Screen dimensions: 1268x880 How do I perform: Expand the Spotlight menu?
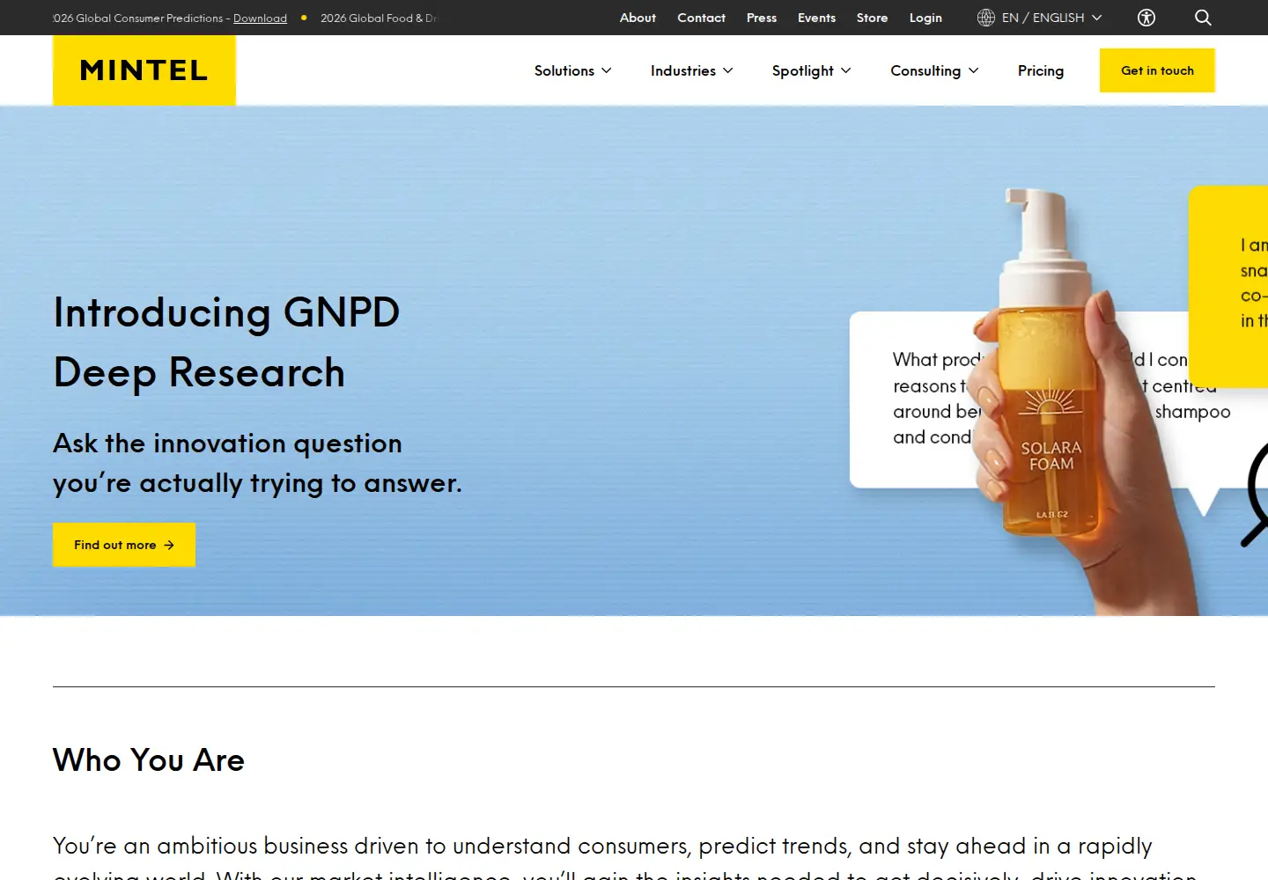(x=812, y=70)
